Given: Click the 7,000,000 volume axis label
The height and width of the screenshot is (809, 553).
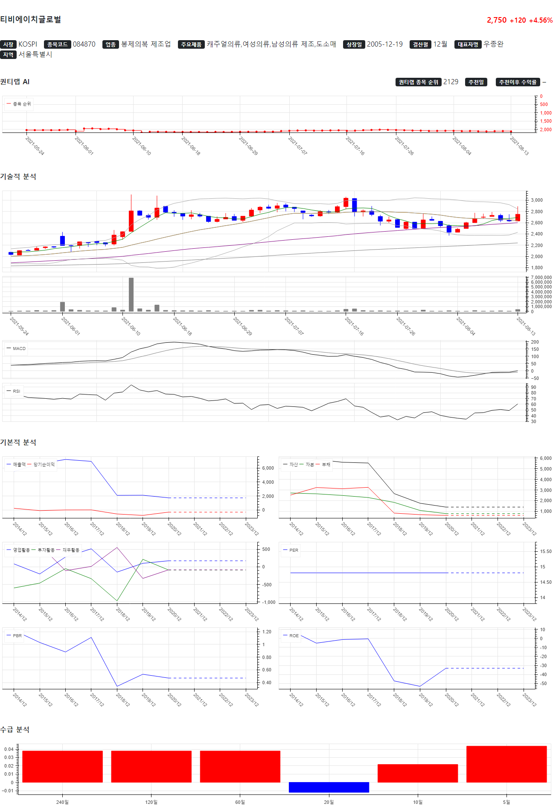Looking at the screenshot, I should (x=541, y=277).
